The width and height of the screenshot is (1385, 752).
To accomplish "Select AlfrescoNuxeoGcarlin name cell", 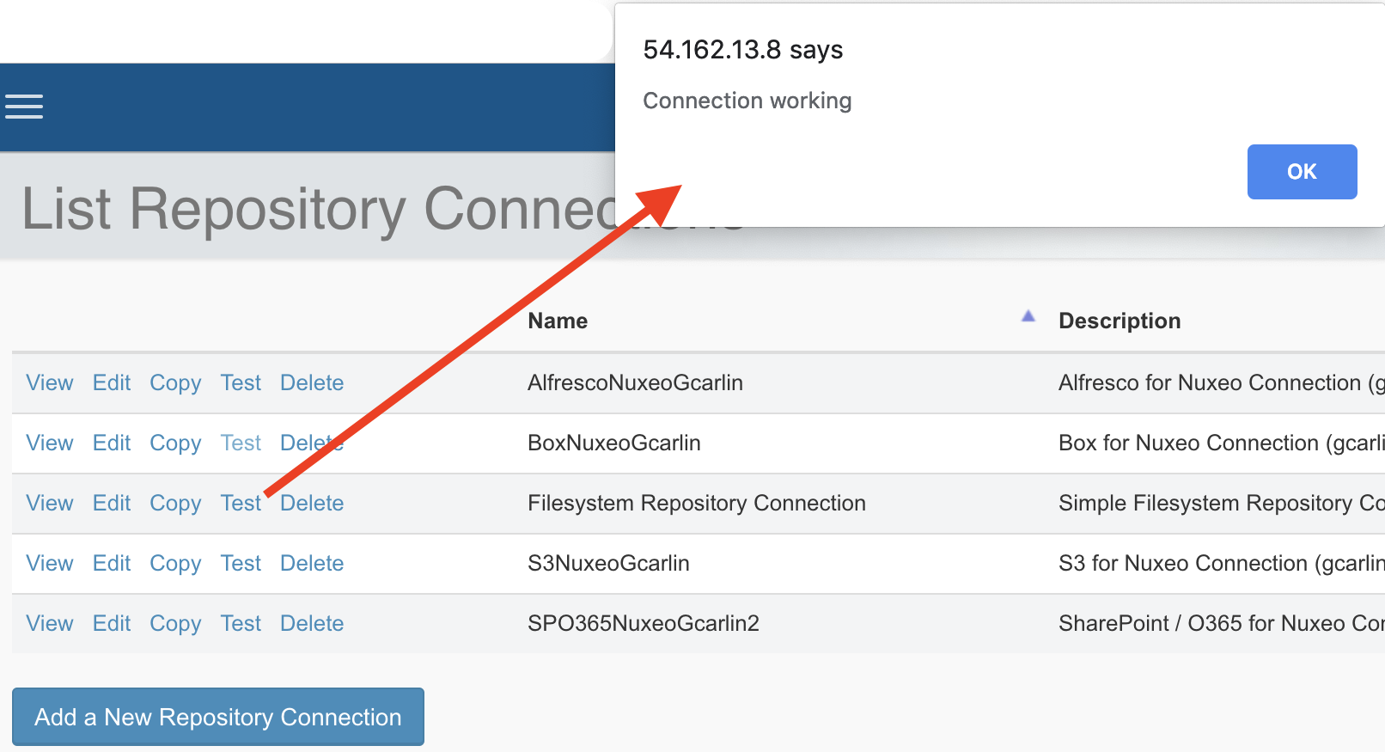I will pyautogui.click(x=635, y=382).
